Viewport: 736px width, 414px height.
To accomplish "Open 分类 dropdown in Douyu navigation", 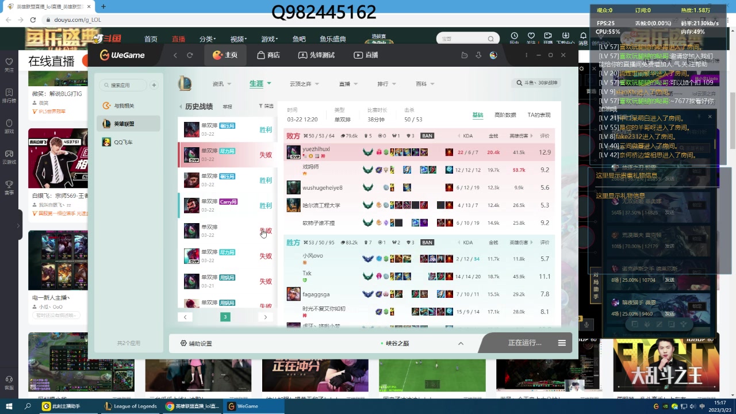I will [207, 39].
